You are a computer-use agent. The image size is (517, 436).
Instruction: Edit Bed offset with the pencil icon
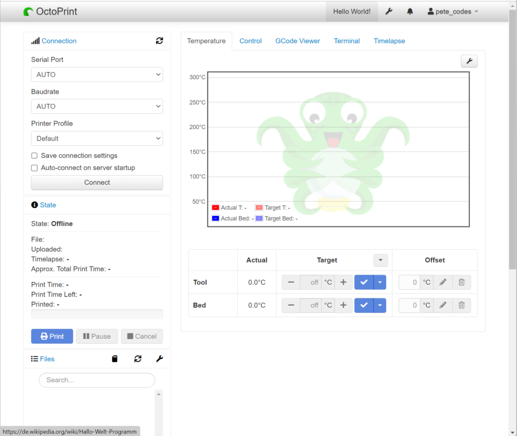tap(443, 305)
